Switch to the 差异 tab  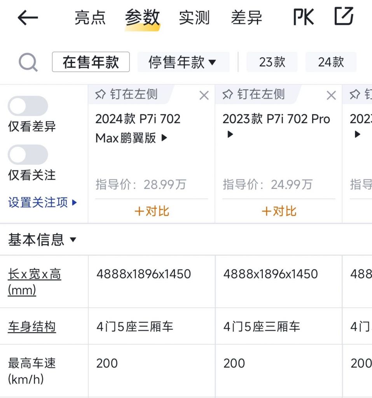[x=246, y=17]
